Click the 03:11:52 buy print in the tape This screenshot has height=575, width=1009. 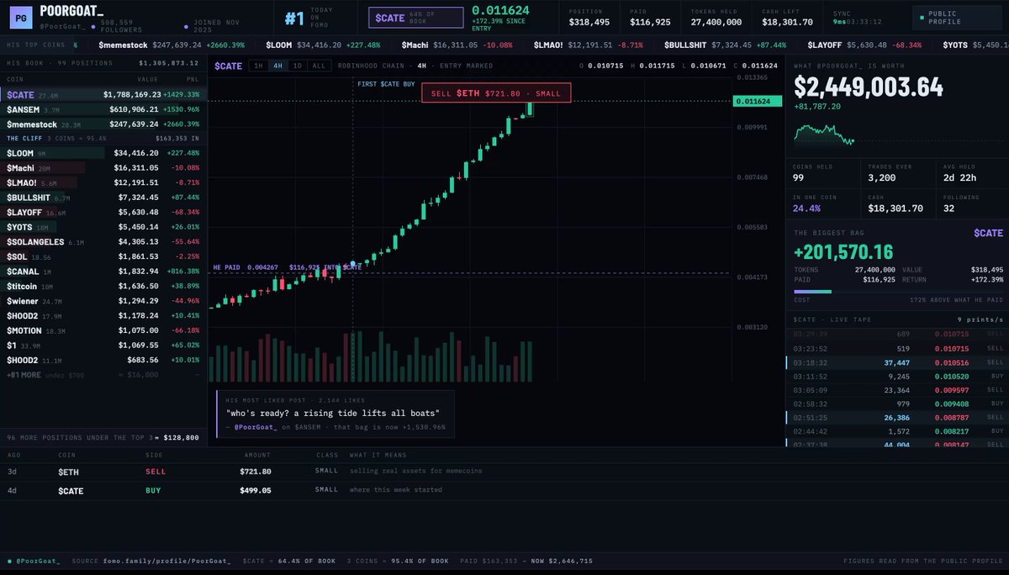[x=896, y=377]
